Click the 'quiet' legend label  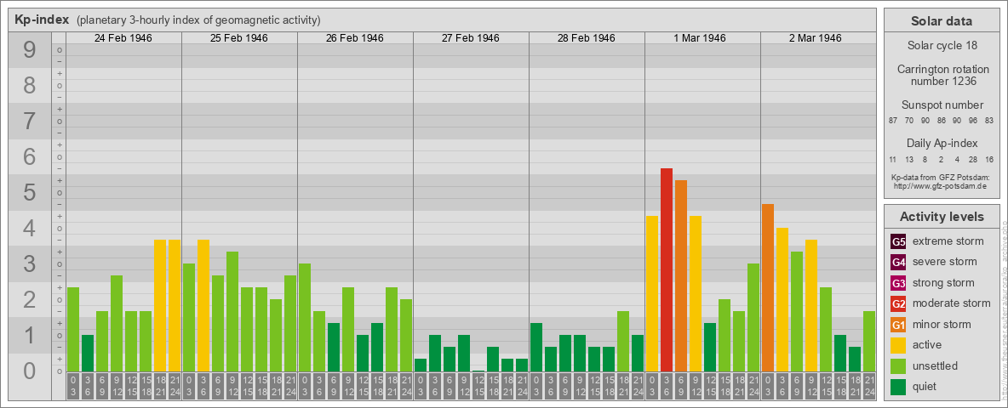click(x=926, y=386)
